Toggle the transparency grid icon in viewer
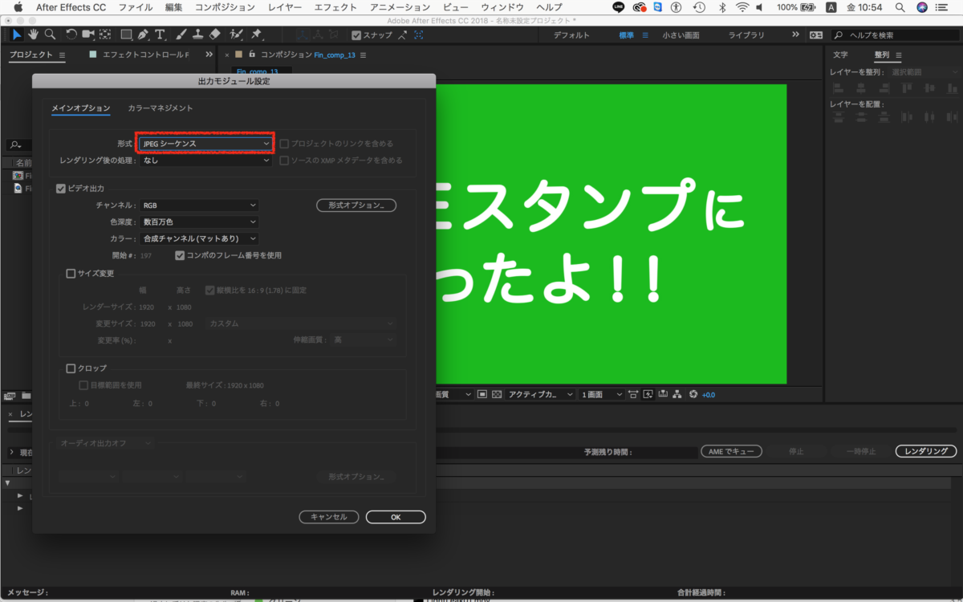Image resolution: width=963 pixels, height=602 pixels. [497, 394]
